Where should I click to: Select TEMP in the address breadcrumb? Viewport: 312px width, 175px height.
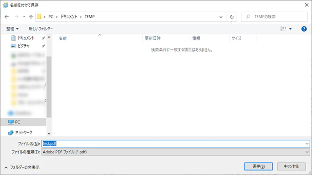coord(90,17)
